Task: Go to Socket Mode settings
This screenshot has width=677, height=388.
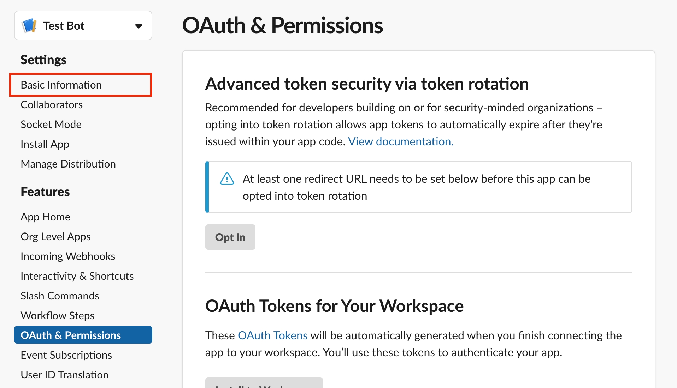Action: point(51,125)
